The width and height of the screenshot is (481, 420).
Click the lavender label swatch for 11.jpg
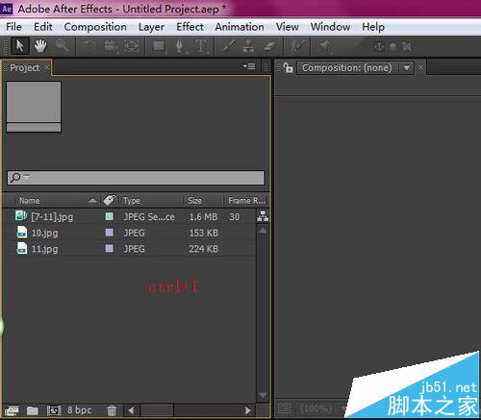coord(110,248)
